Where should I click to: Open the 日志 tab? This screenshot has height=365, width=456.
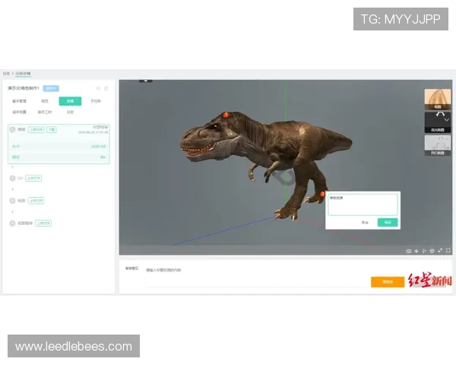click(x=70, y=112)
